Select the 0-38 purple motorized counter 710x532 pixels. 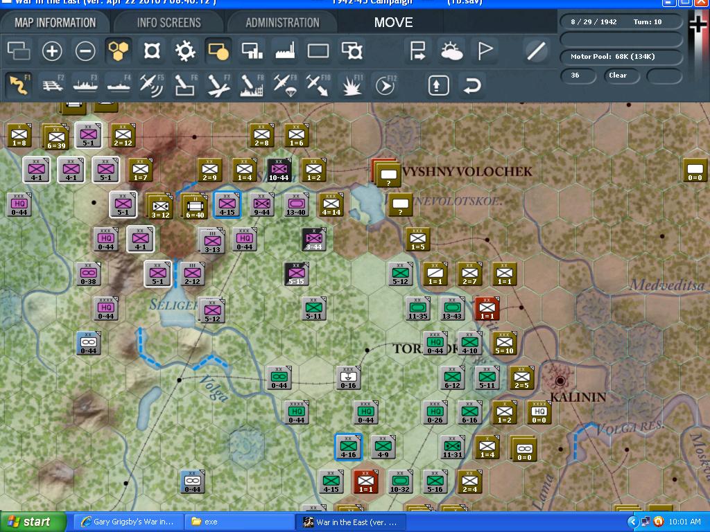click(x=88, y=274)
